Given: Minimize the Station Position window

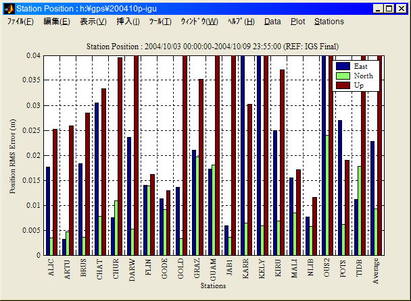Looking at the screenshot, I should coord(378,9).
